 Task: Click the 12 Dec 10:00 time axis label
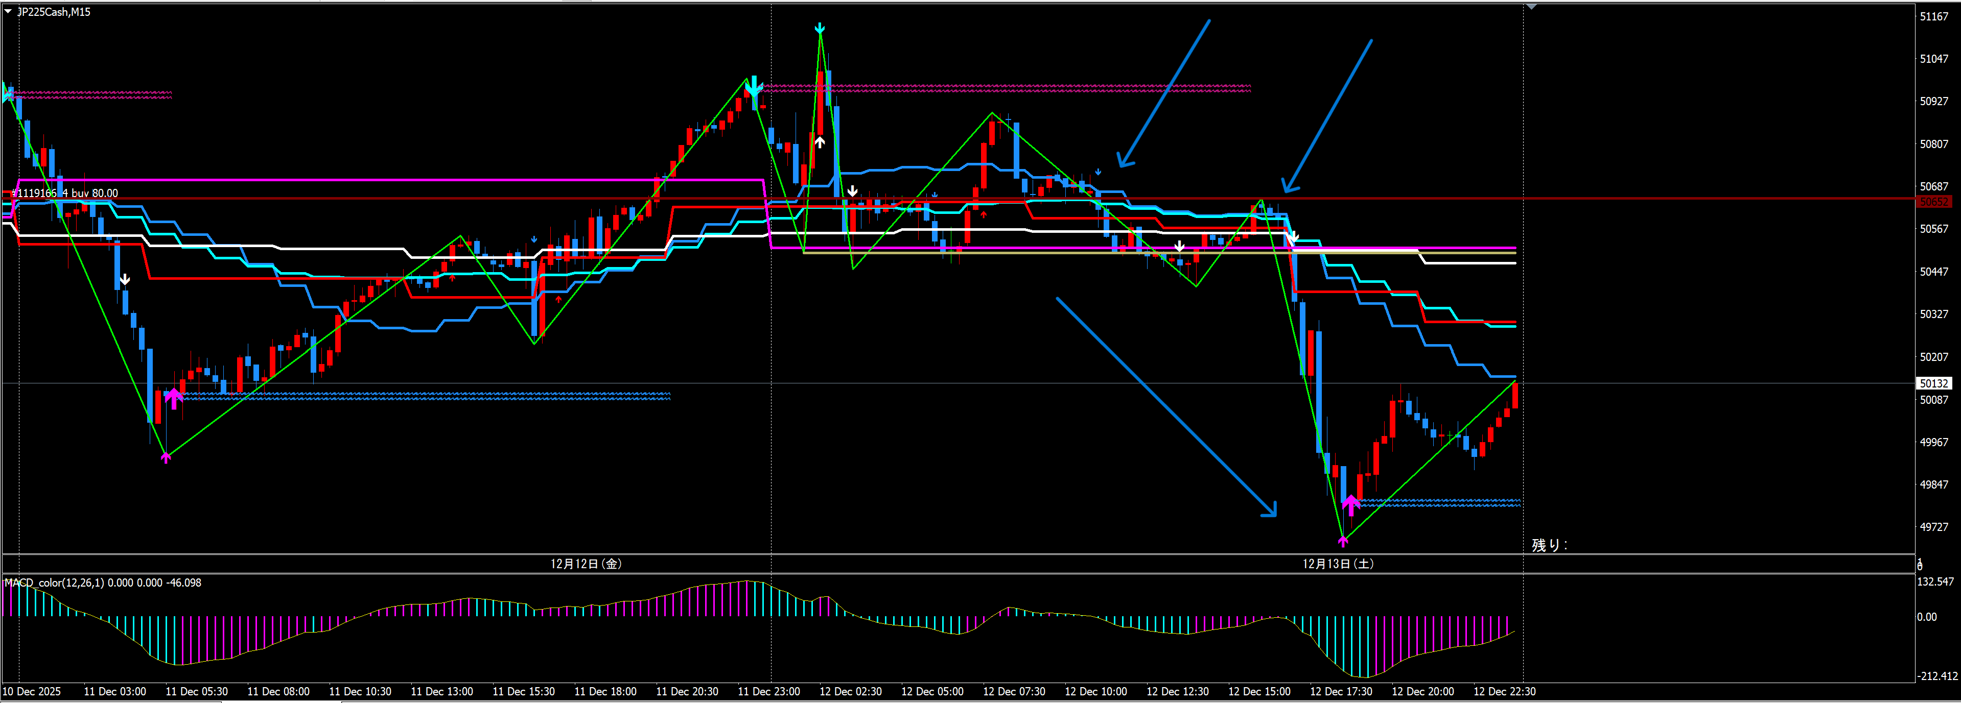(1095, 692)
